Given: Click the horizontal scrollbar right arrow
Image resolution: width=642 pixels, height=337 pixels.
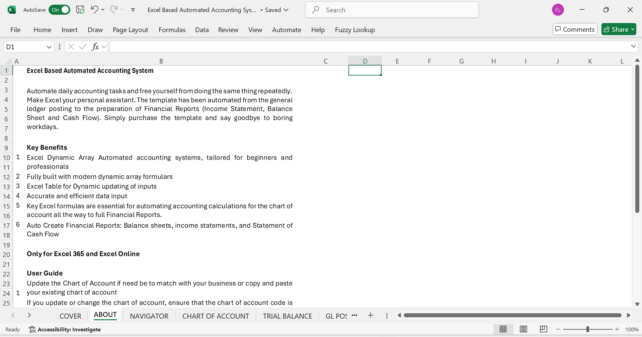Looking at the screenshot, I should (628, 315).
